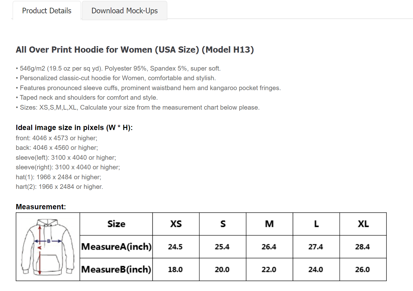
Task: Select the XL size column header
Action: [363, 224]
